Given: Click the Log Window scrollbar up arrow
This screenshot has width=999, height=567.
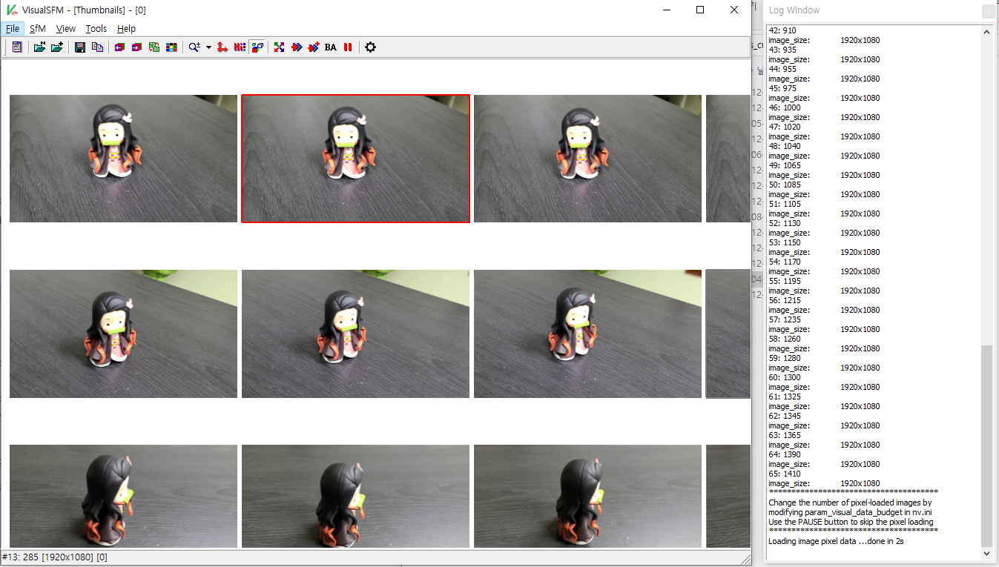Looking at the screenshot, I should coord(986,32).
